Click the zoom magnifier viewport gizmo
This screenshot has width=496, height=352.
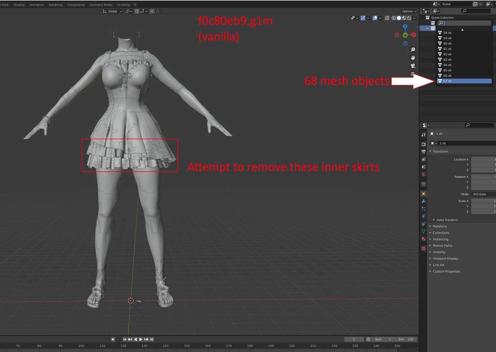(x=413, y=50)
